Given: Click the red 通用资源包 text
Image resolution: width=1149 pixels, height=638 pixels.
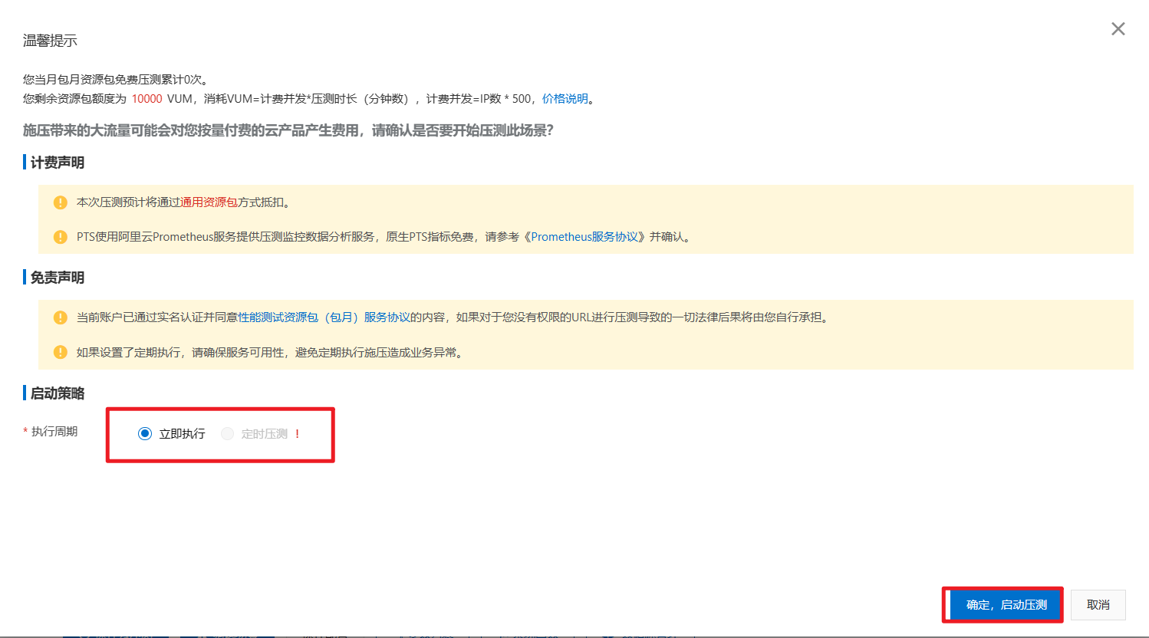Looking at the screenshot, I should click(209, 202).
